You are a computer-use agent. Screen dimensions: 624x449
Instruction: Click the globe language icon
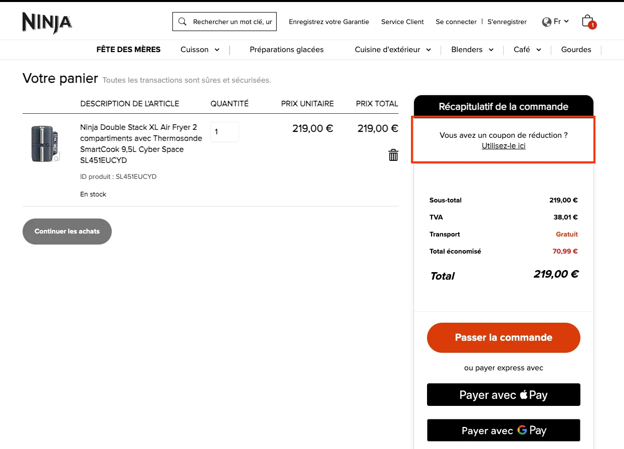547,22
